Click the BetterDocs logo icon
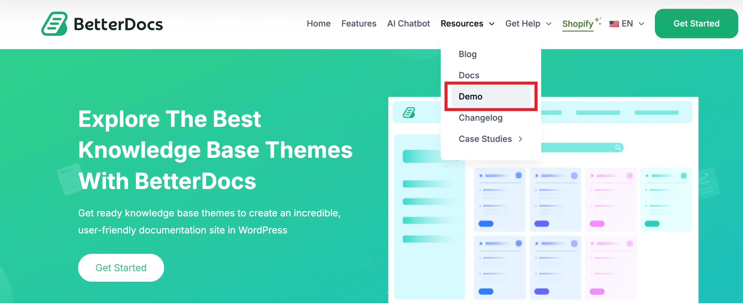Viewport: 743px width, 305px height. (x=55, y=24)
